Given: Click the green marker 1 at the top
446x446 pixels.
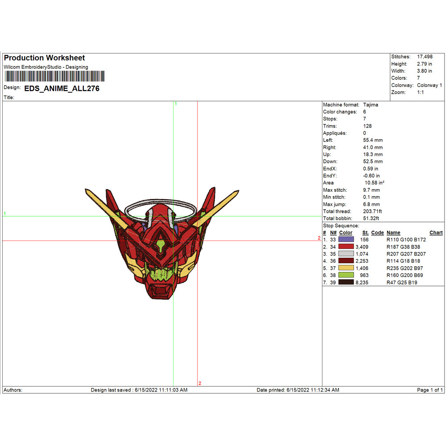Looking at the screenshot, I should pyautogui.click(x=176, y=103).
